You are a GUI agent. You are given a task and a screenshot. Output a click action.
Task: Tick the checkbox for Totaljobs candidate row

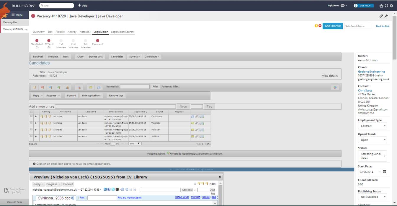(31, 123)
